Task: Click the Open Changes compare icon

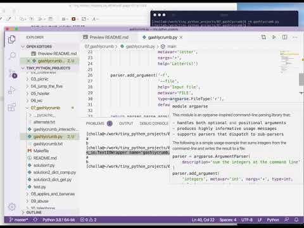Action: coord(263,37)
